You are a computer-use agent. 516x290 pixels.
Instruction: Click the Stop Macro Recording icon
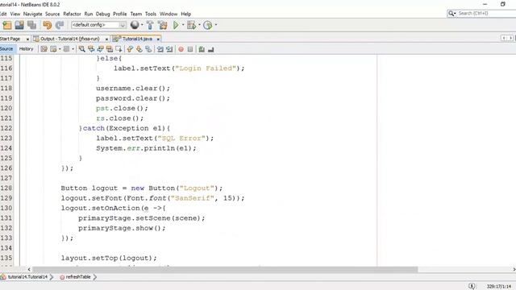(190, 49)
